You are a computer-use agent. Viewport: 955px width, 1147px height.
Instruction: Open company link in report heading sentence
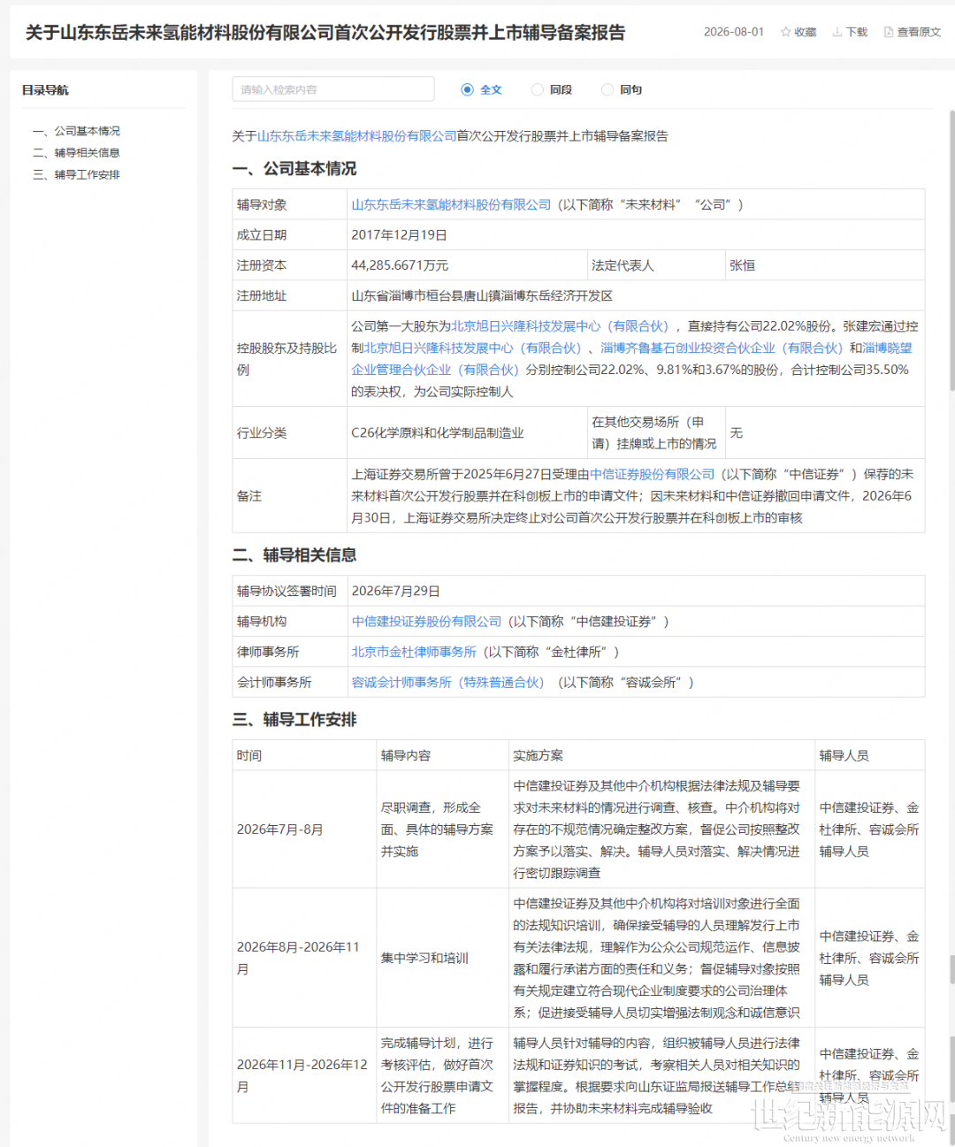click(x=356, y=136)
